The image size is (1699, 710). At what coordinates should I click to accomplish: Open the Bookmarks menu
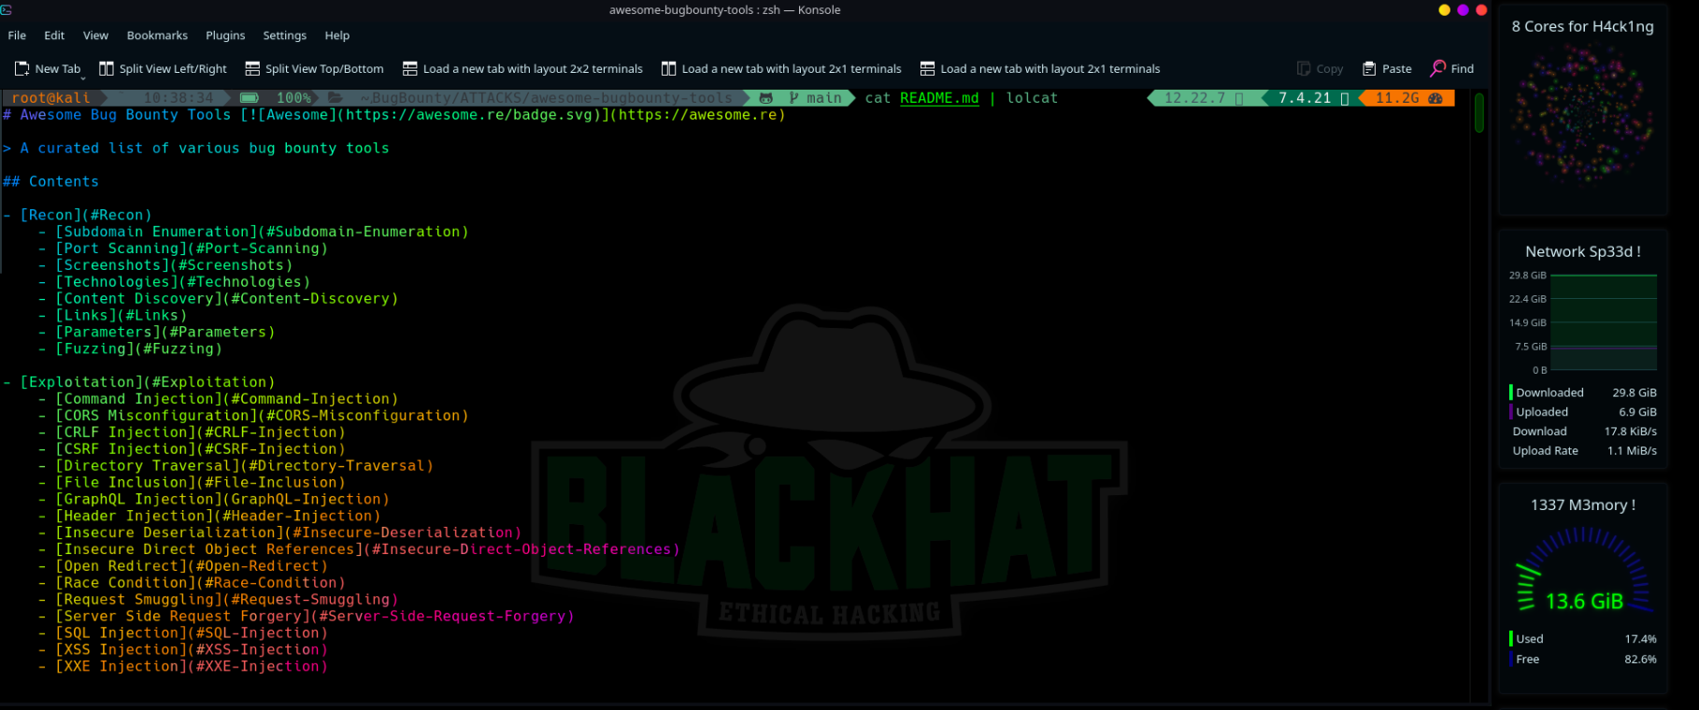(157, 35)
